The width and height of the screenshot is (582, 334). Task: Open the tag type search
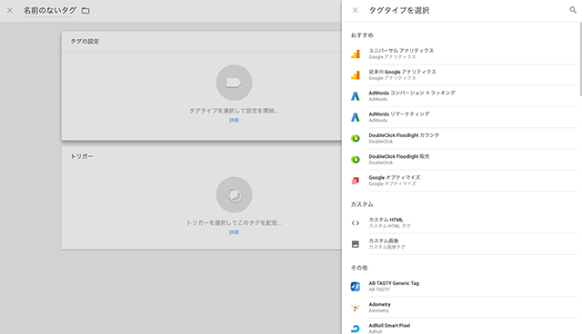pyautogui.click(x=573, y=10)
